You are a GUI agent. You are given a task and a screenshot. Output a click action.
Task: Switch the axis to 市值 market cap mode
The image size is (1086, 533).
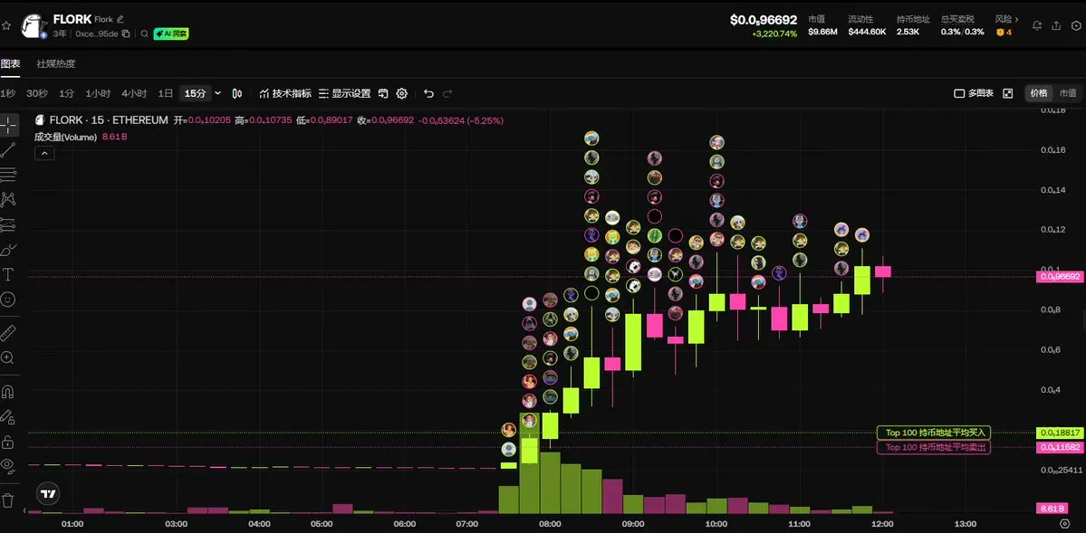tap(1067, 93)
